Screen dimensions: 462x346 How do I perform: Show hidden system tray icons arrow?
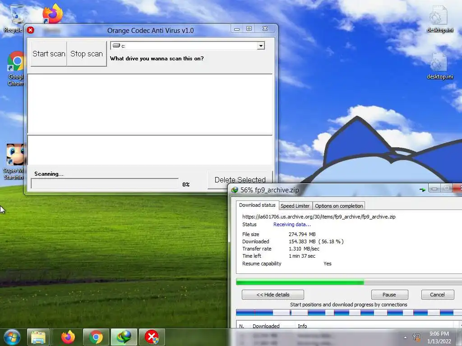[x=406, y=337]
